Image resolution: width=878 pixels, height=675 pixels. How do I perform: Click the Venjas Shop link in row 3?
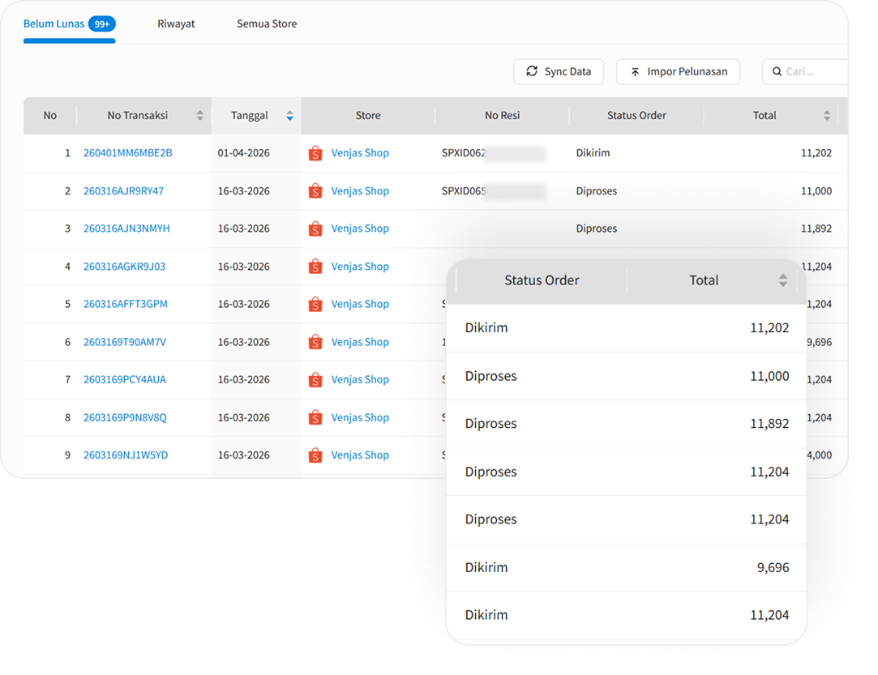point(360,228)
